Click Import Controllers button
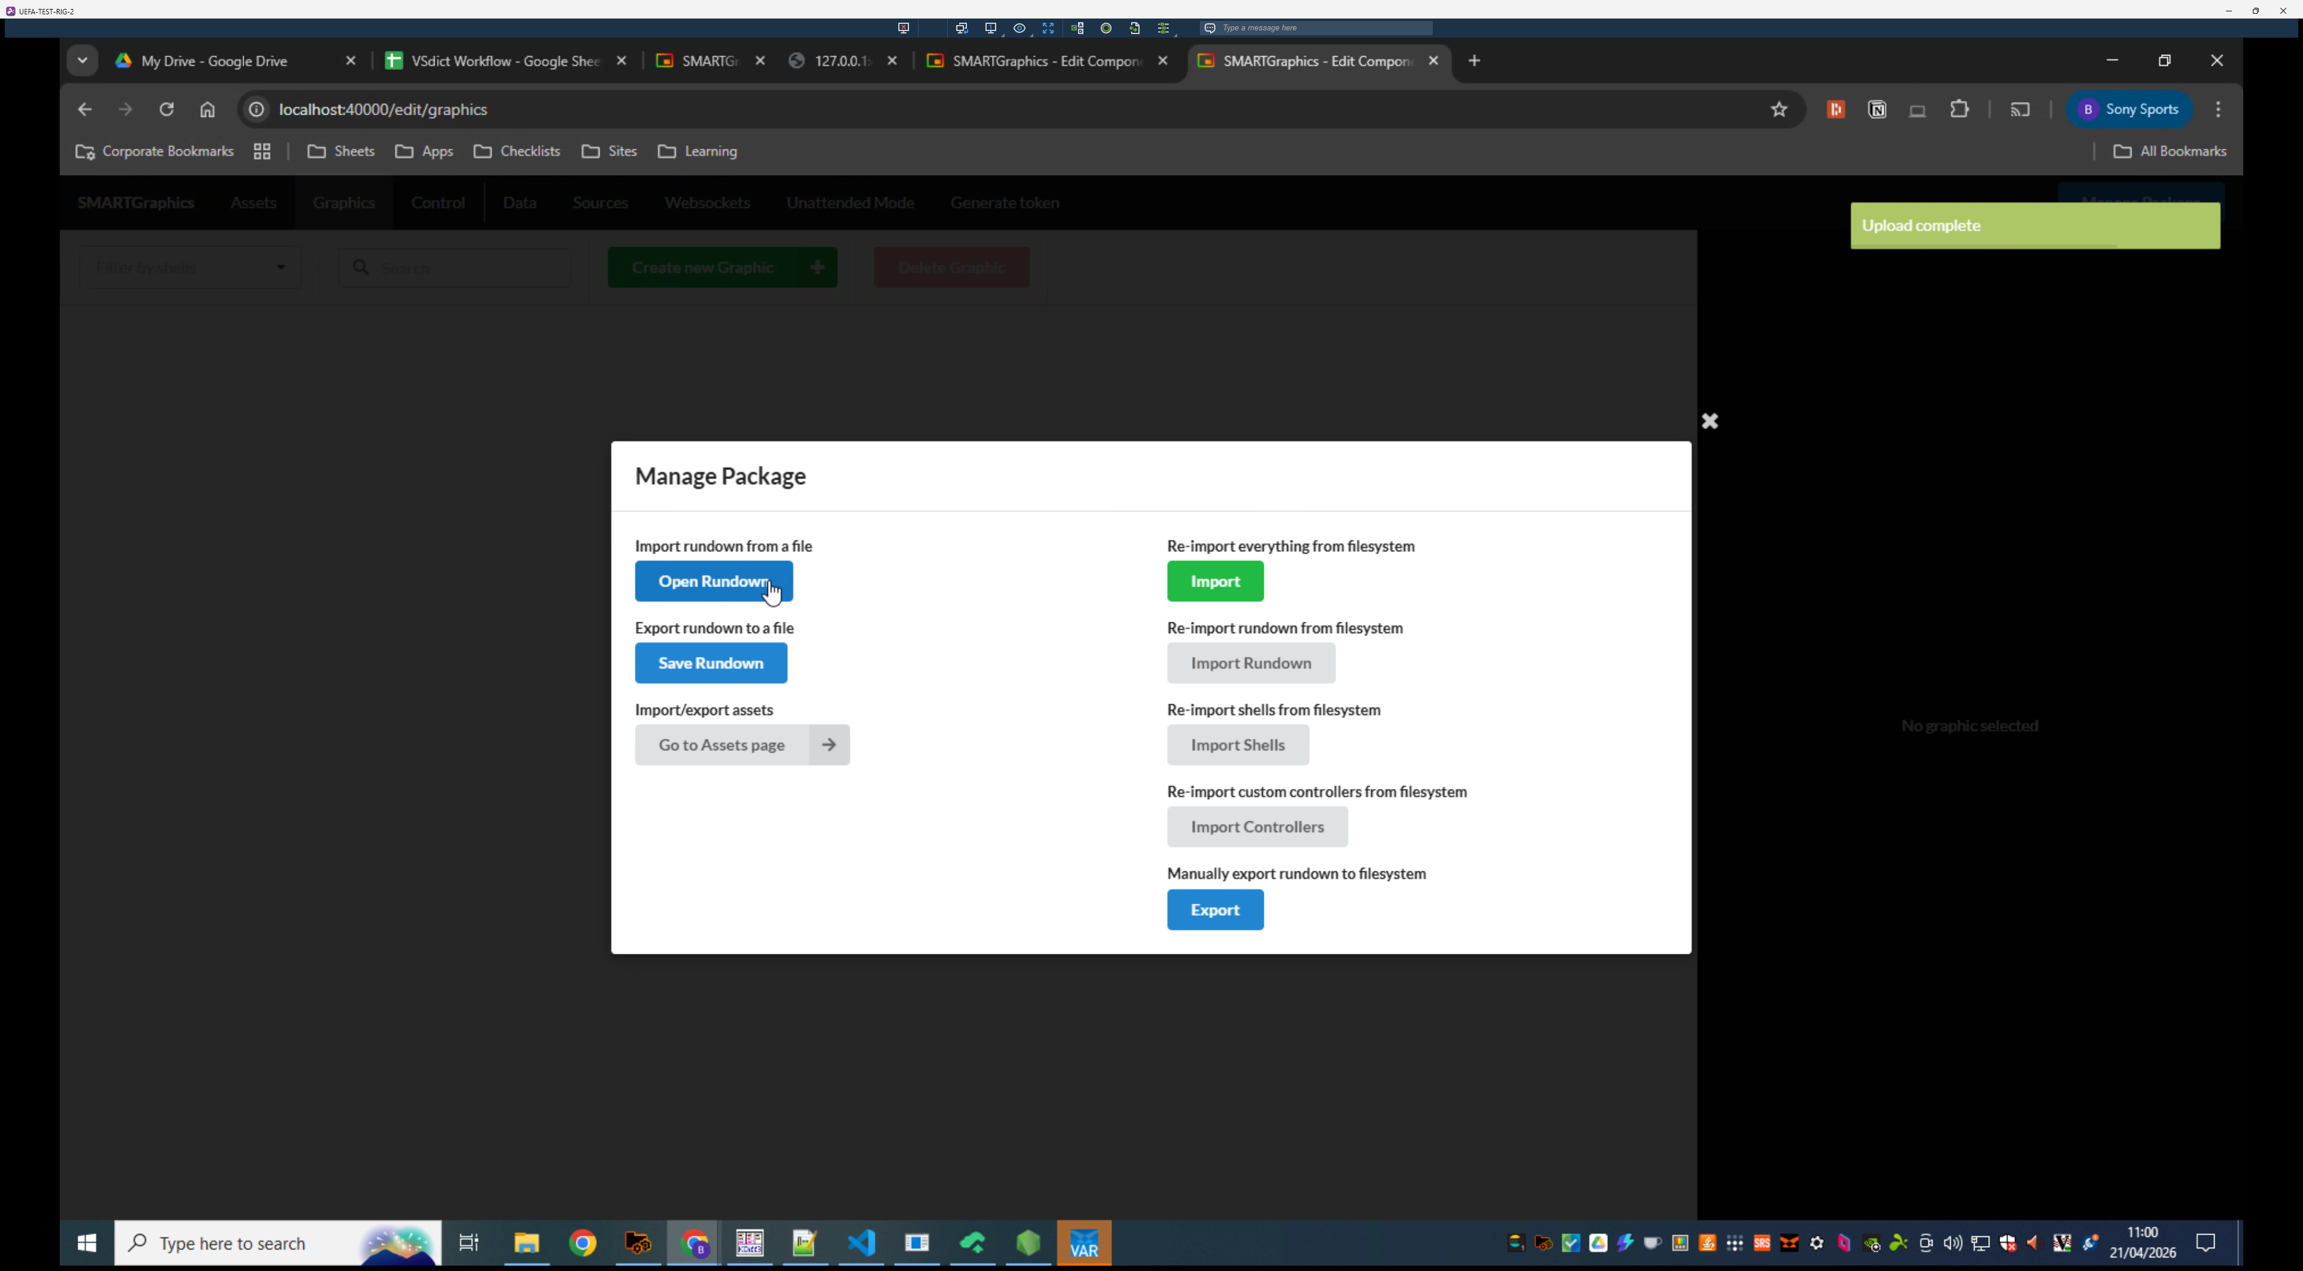 click(x=1257, y=827)
